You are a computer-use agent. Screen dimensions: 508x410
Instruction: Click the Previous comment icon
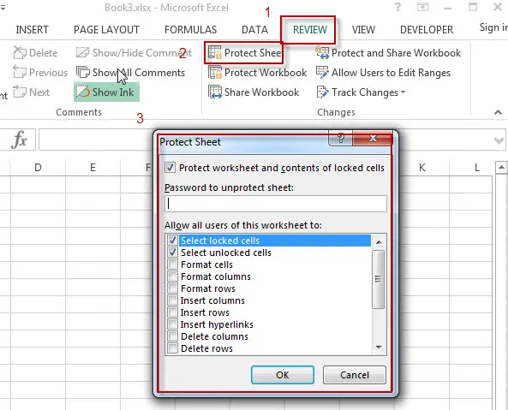click(20, 73)
